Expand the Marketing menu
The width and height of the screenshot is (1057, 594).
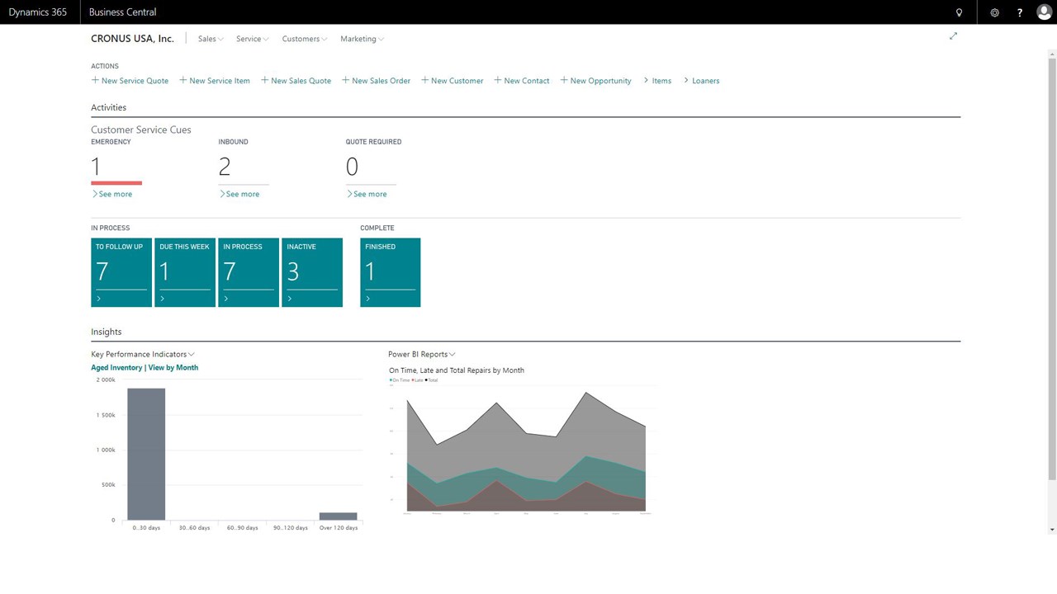pos(363,39)
